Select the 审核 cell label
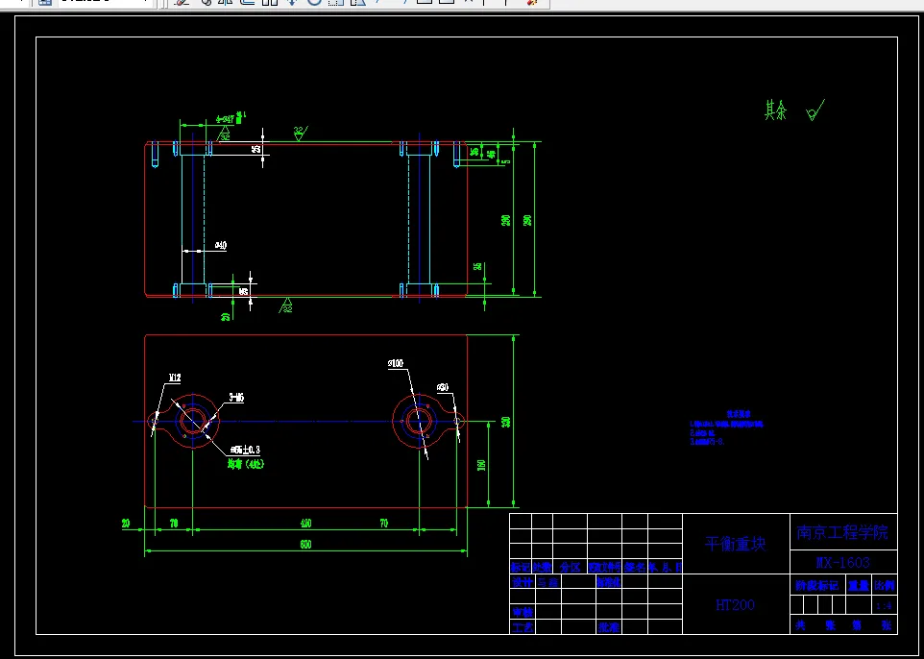 (522, 613)
